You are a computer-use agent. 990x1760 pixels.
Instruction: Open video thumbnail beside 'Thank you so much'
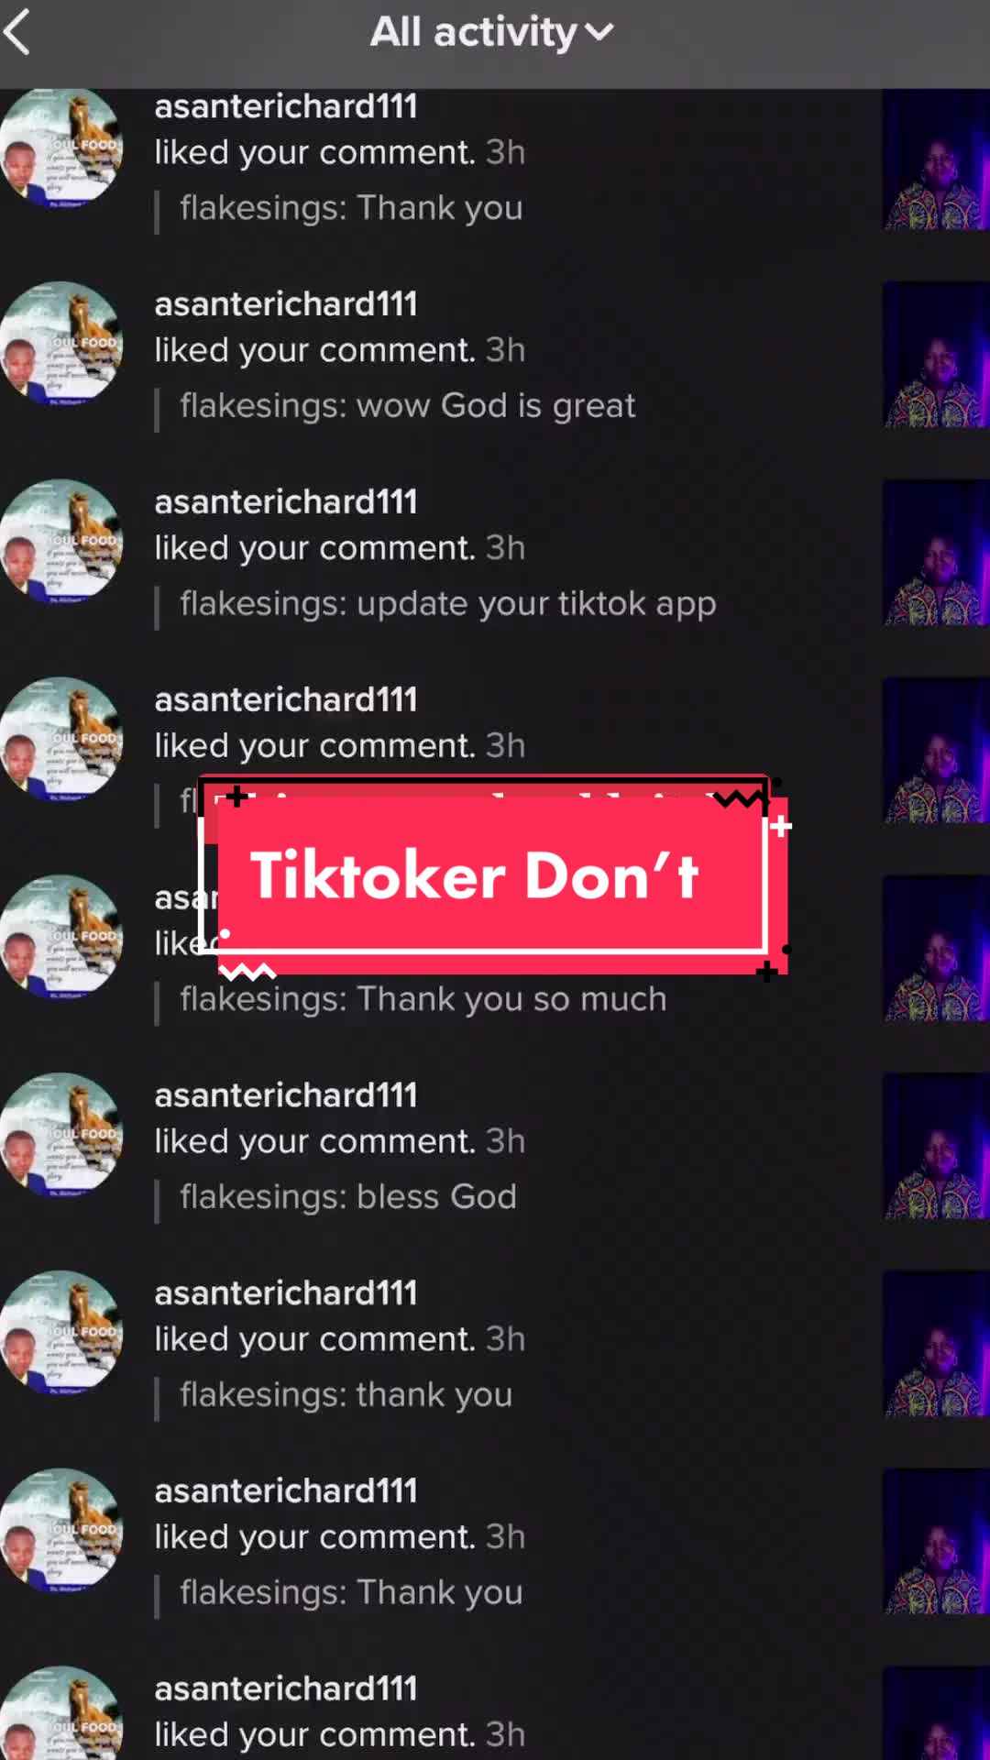tap(936, 948)
